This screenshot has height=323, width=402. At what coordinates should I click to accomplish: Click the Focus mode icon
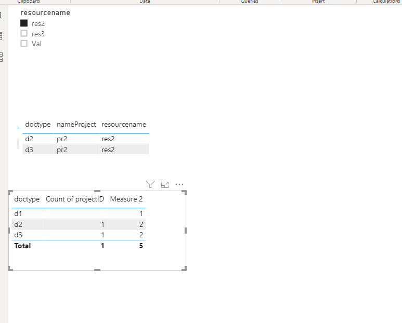coord(165,184)
